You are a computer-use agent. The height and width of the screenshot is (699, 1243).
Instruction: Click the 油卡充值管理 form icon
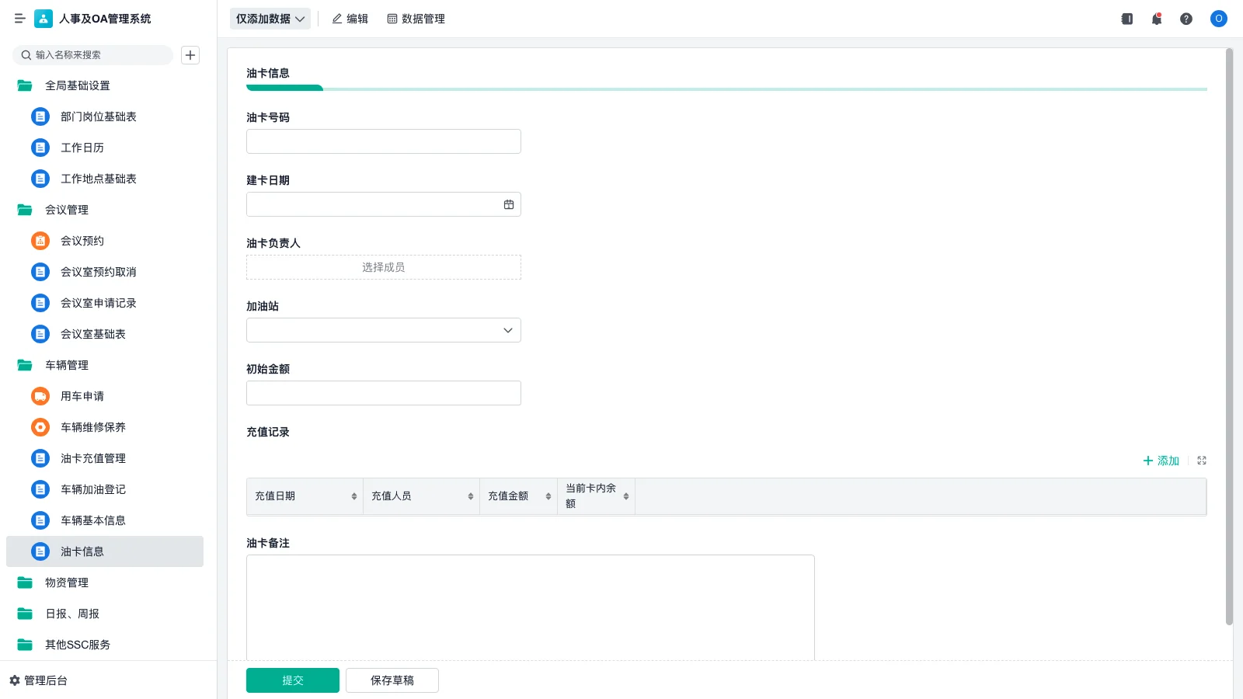click(40, 458)
